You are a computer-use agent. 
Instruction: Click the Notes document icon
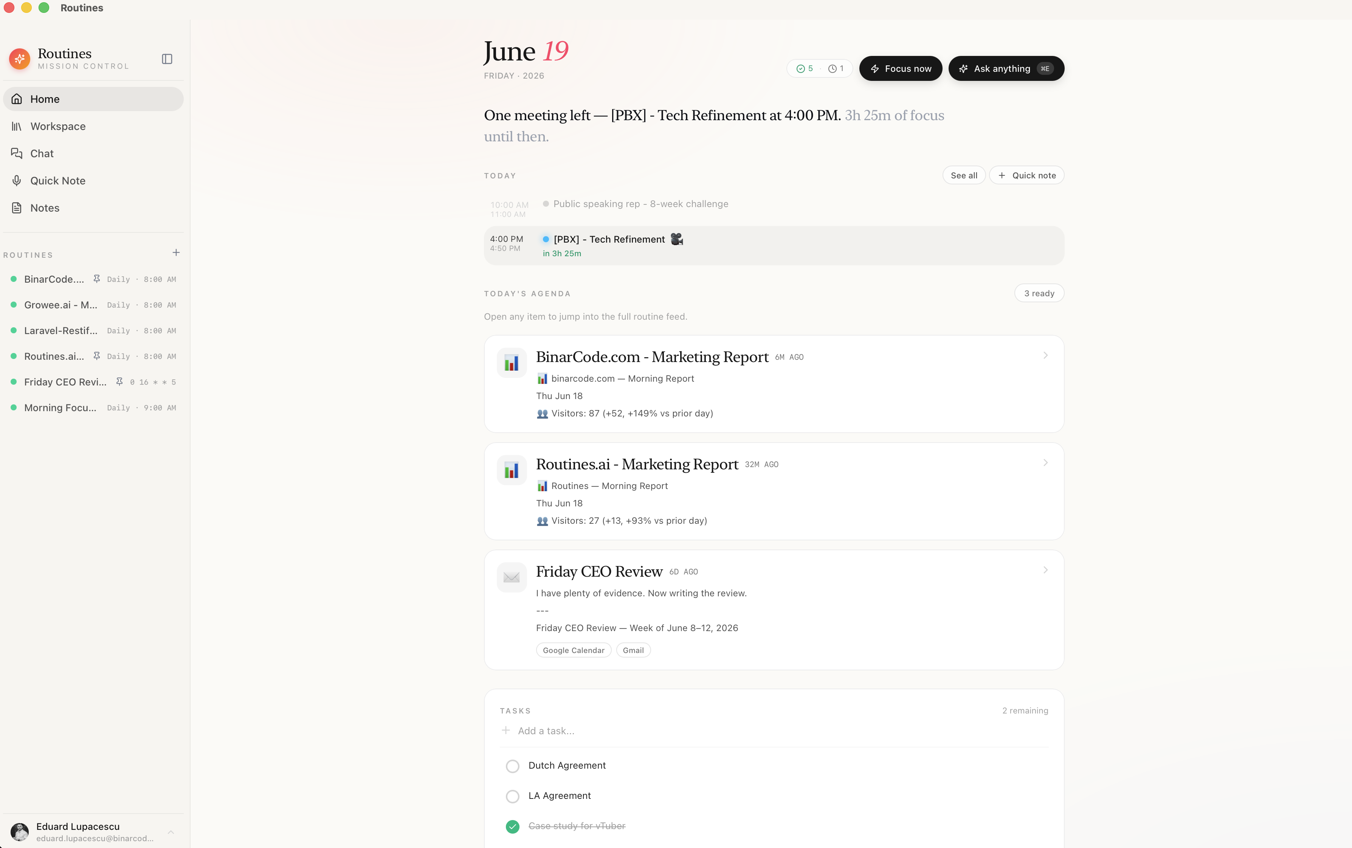click(17, 208)
